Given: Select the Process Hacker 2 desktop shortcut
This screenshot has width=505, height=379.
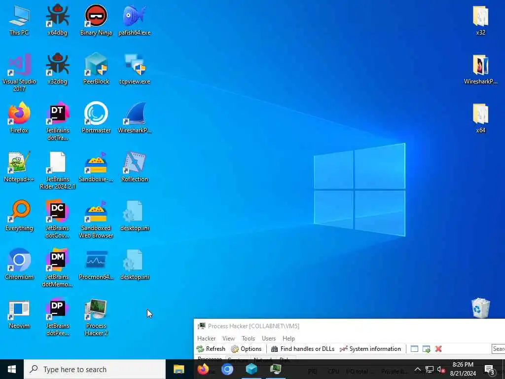Looking at the screenshot, I should pyautogui.click(x=96, y=317).
